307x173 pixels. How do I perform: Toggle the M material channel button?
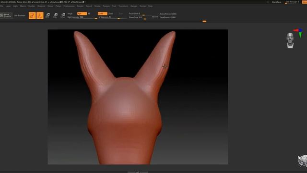(x=89, y=13)
